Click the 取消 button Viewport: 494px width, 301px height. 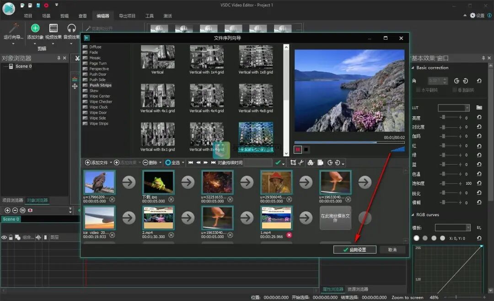pyautogui.click(x=392, y=249)
